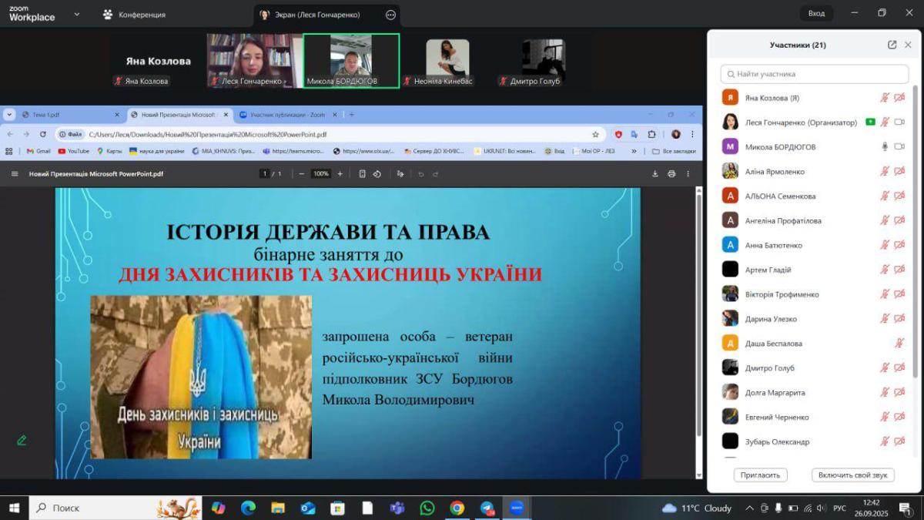Expand the hidden bookmarks overflow chevron
Image resolution: width=924 pixels, height=520 pixels.
tap(634, 151)
